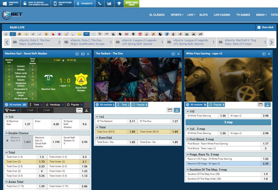Collapse Frags, Race To. 3 map section

pyautogui.click(x=228, y=154)
